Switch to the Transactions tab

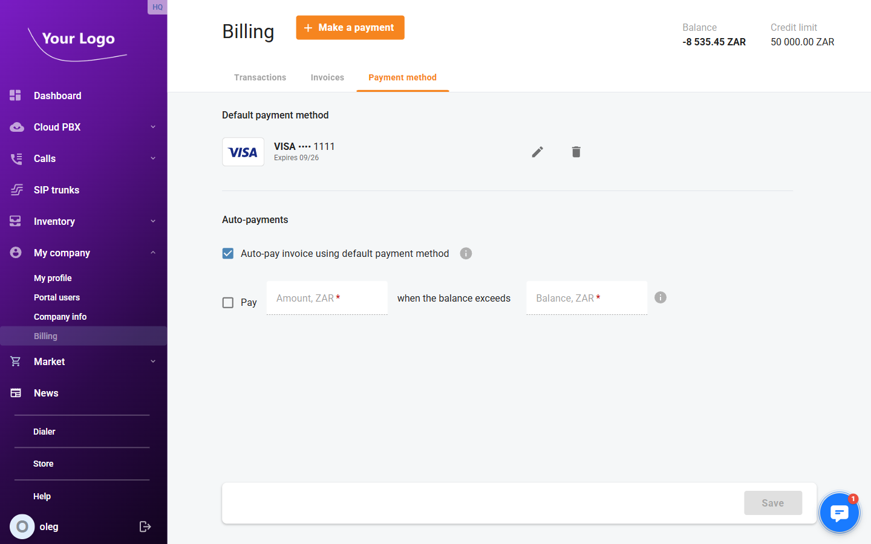pos(260,77)
